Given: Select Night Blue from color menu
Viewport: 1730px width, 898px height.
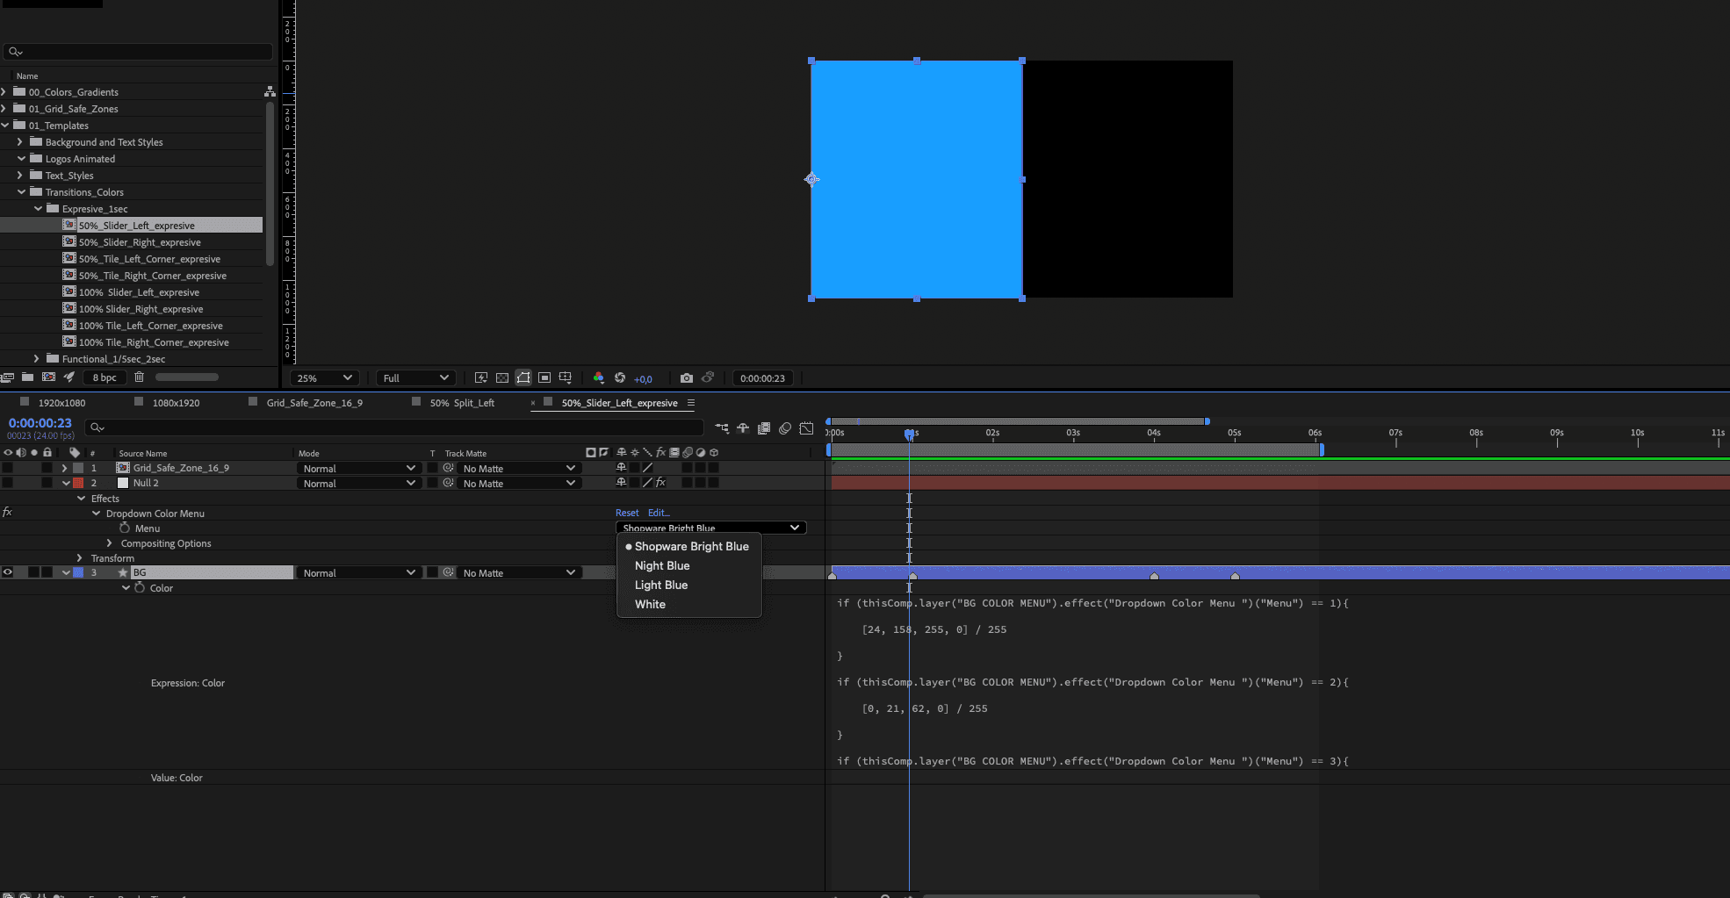Looking at the screenshot, I should point(662,566).
